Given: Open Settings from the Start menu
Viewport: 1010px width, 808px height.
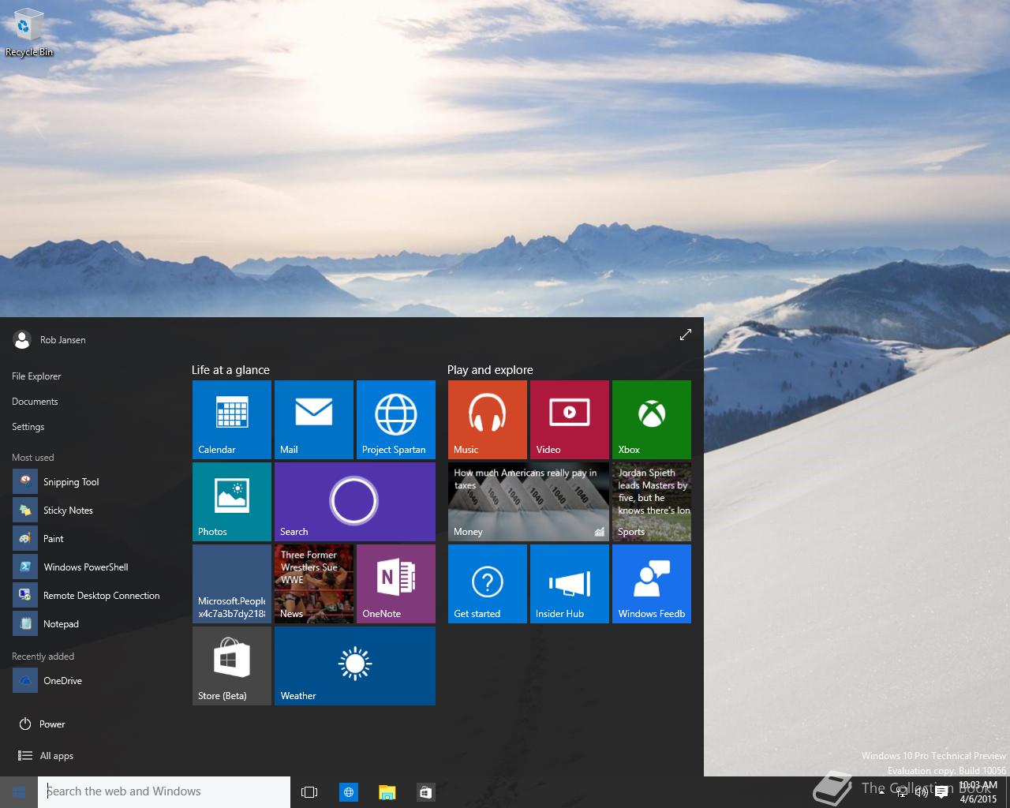Looking at the screenshot, I should (28, 427).
